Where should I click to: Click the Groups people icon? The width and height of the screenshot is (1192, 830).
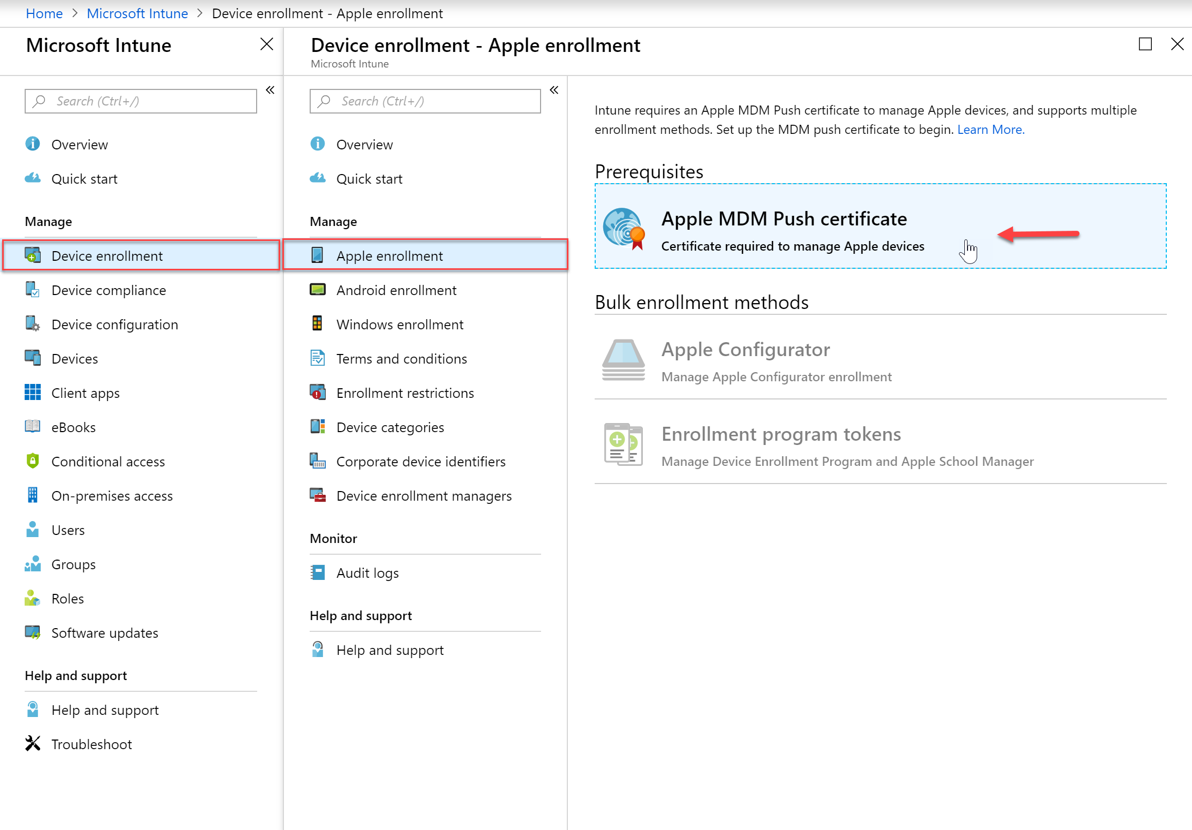[x=33, y=564]
